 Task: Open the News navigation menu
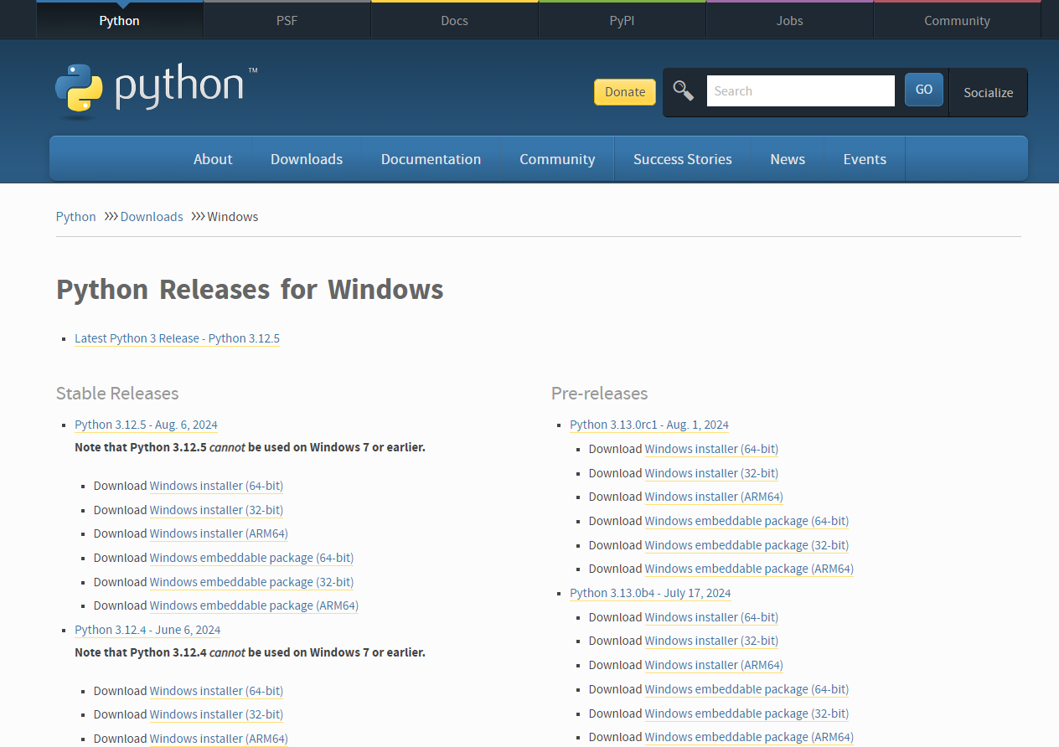pos(788,159)
